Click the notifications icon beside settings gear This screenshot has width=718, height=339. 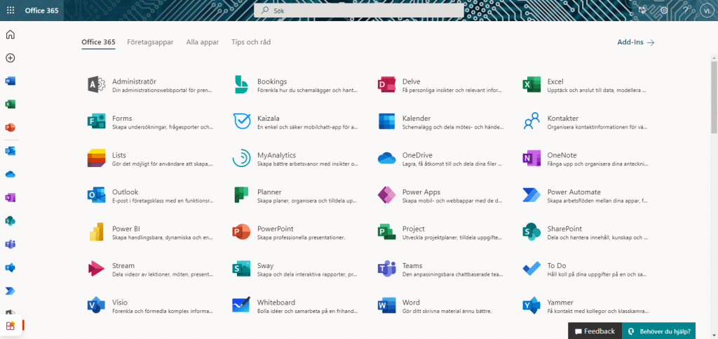643,10
